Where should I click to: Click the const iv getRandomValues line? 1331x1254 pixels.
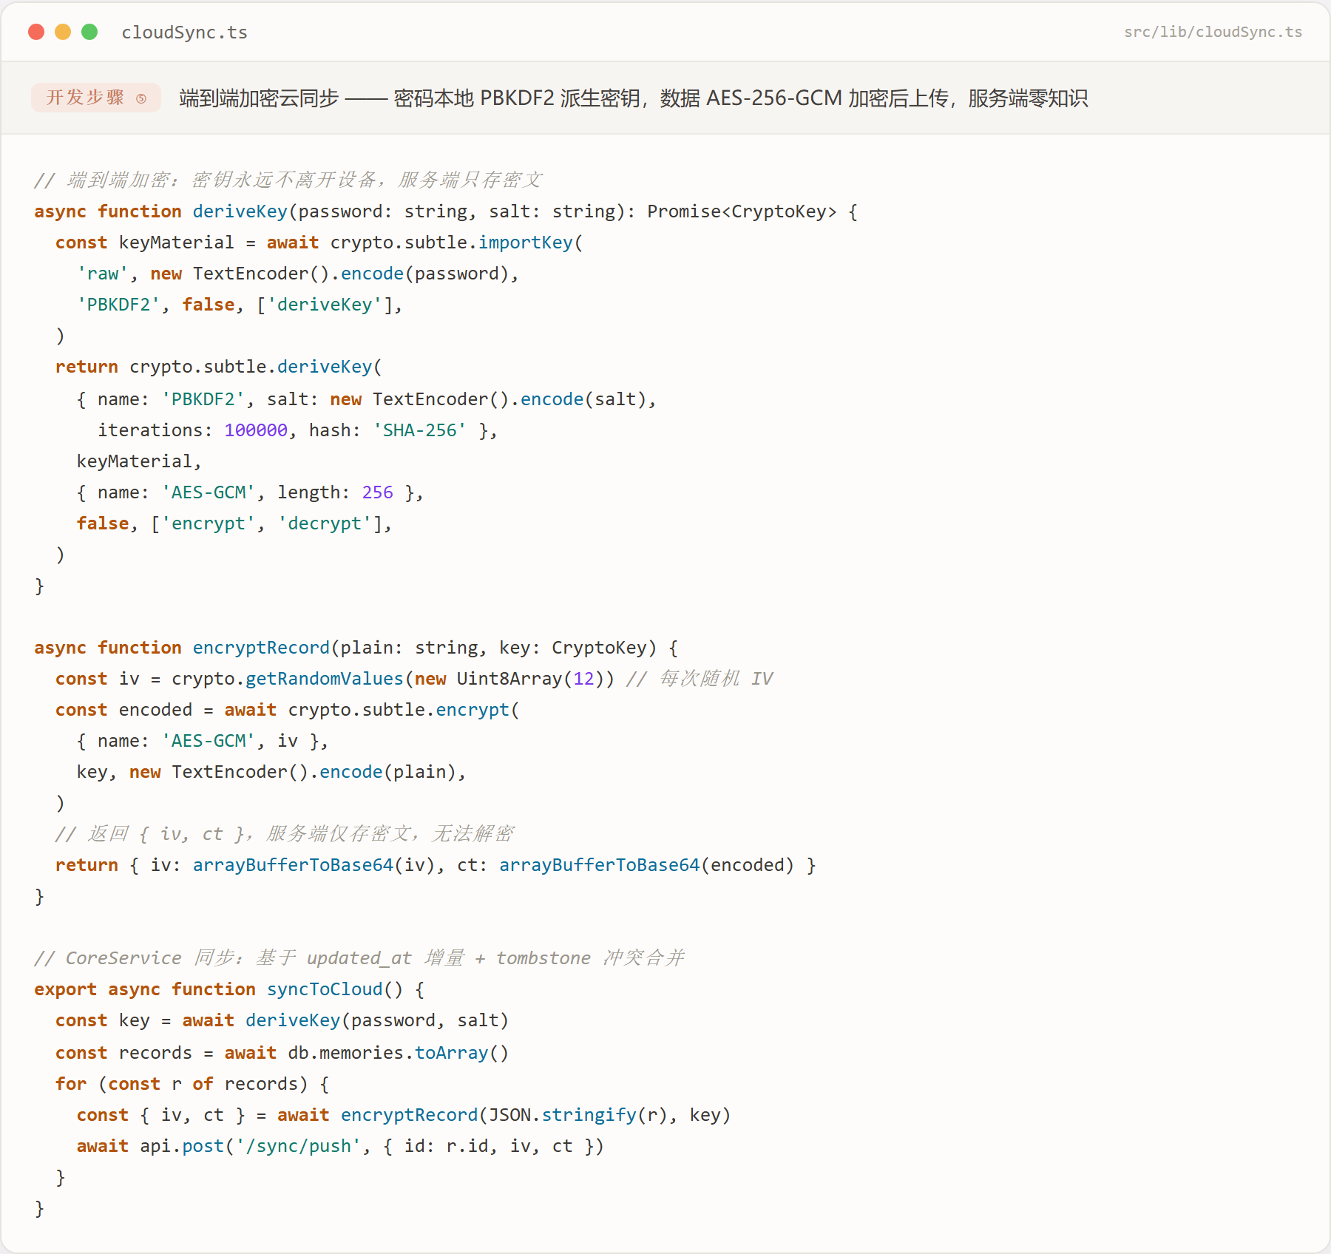pyautogui.click(x=335, y=679)
